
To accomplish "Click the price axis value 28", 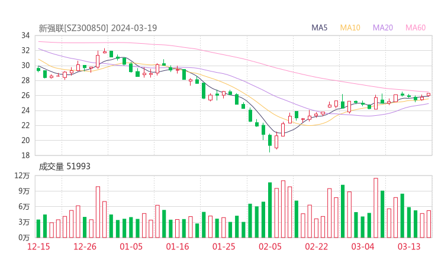I will click(x=25, y=80).
